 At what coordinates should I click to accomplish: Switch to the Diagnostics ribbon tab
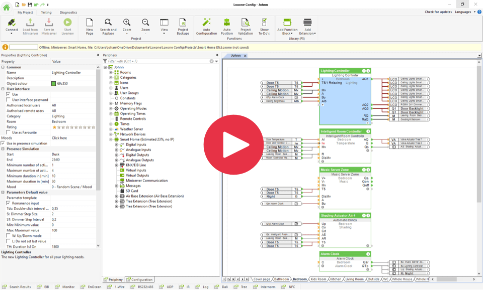coord(68,13)
